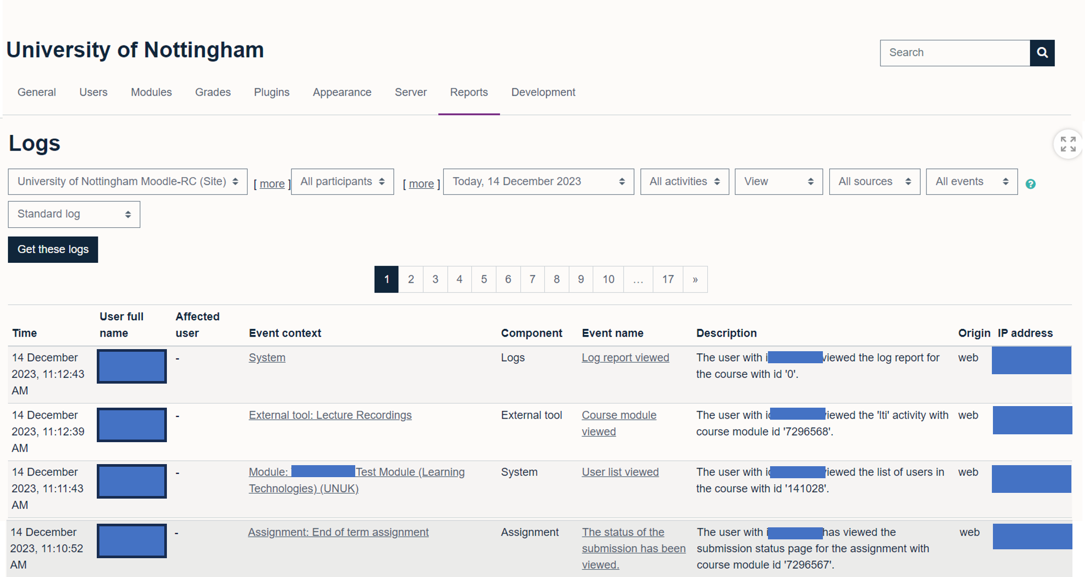The height and width of the screenshot is (577, 1085).
Task: Click the Search icon button
Action: tap(1042, 52)
